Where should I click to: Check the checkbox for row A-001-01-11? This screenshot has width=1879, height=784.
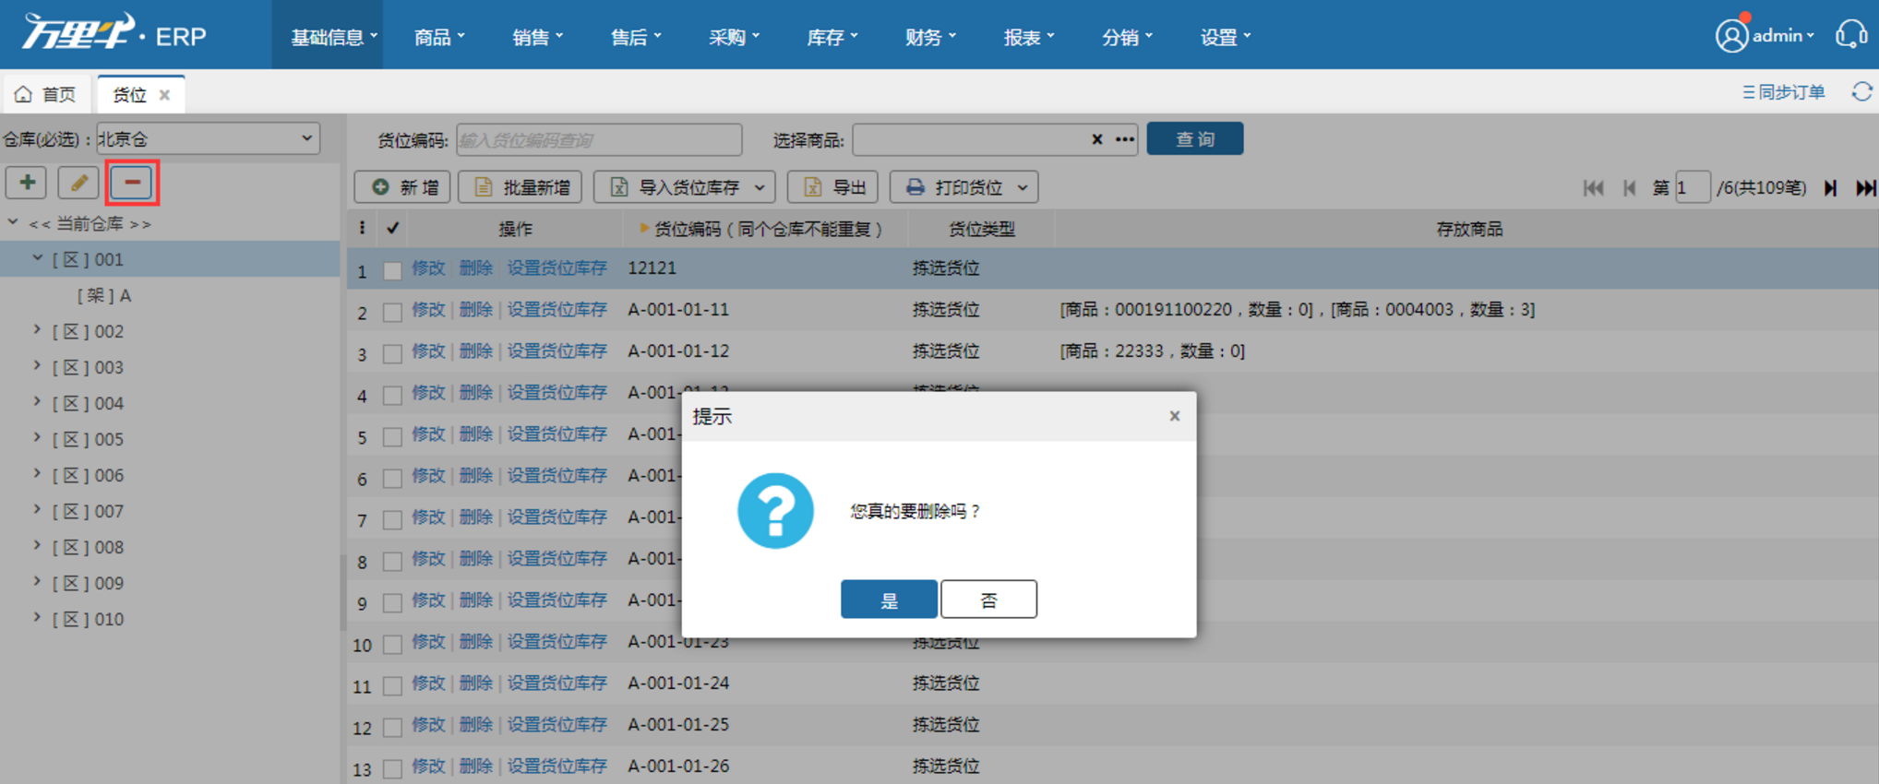click(x=392, y=312)
